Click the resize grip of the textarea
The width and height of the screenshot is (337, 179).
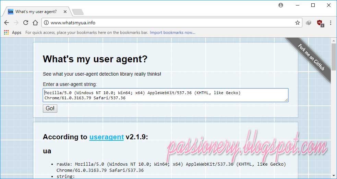[x=286, y=100]
